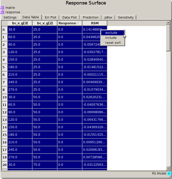Go to the pBox tab

(x=108, y=17)
